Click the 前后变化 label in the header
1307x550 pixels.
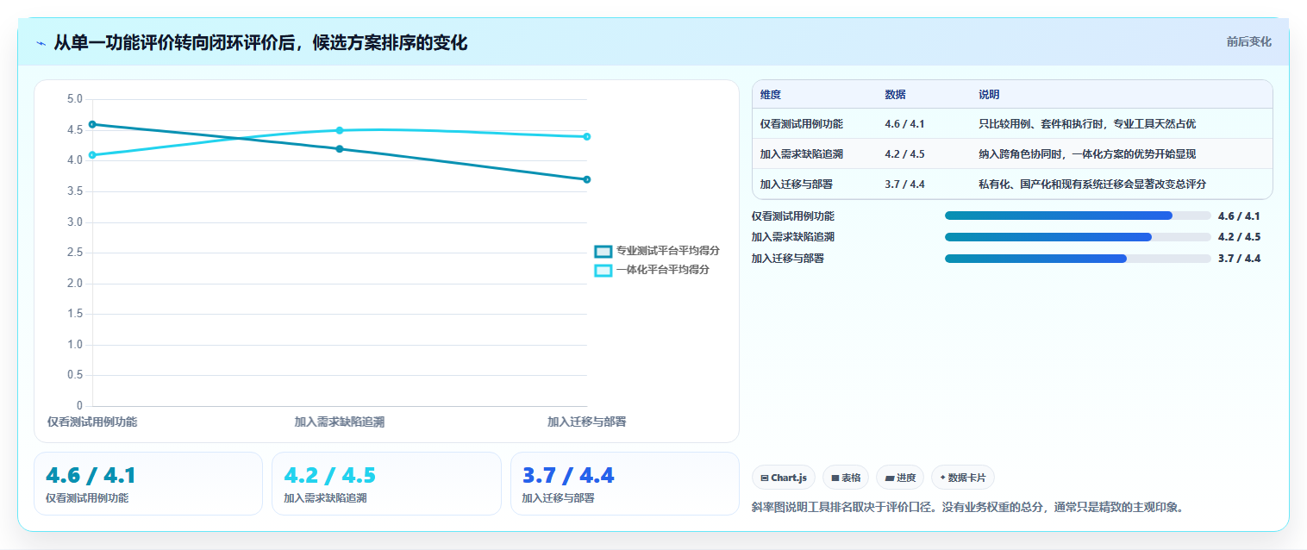tap(1248, 41)
